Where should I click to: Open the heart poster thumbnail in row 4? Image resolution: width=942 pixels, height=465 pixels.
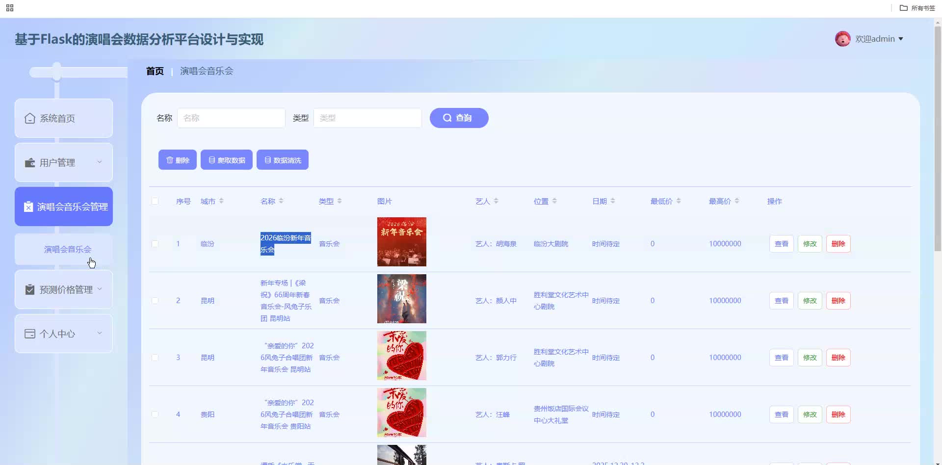tap(402, 413)
